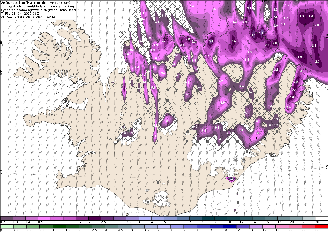Select top-row swatch between 25 and 30
328x232 pixels.
(x=309, y=218)
